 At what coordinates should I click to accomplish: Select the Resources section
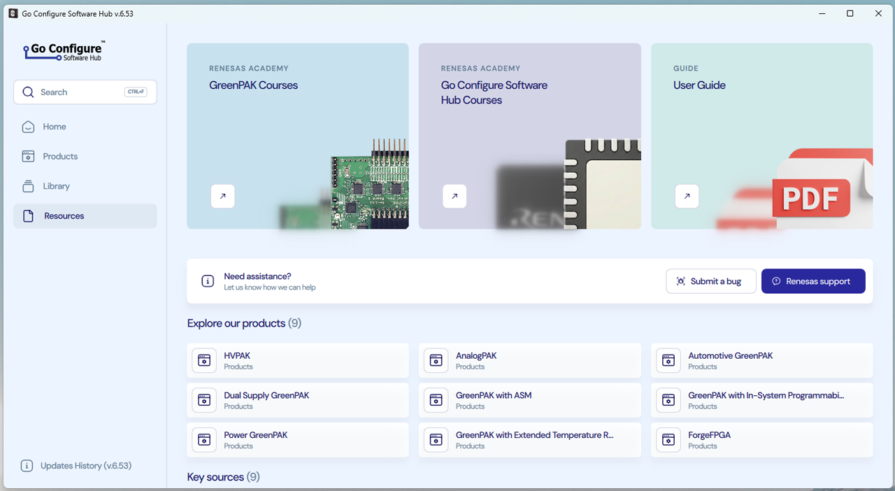(x=85, y=216)
